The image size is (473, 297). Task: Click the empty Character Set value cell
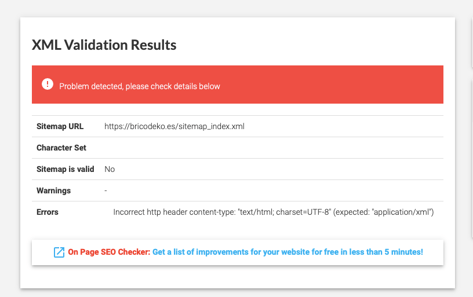pos(274,148)
